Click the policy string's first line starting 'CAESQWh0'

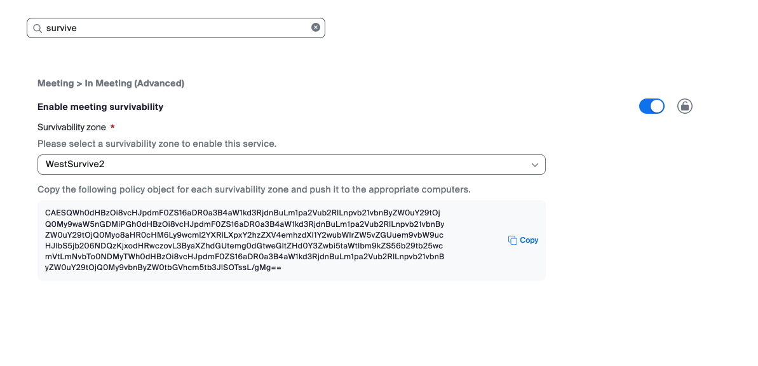pyautogui.click(x=242, y=212)
